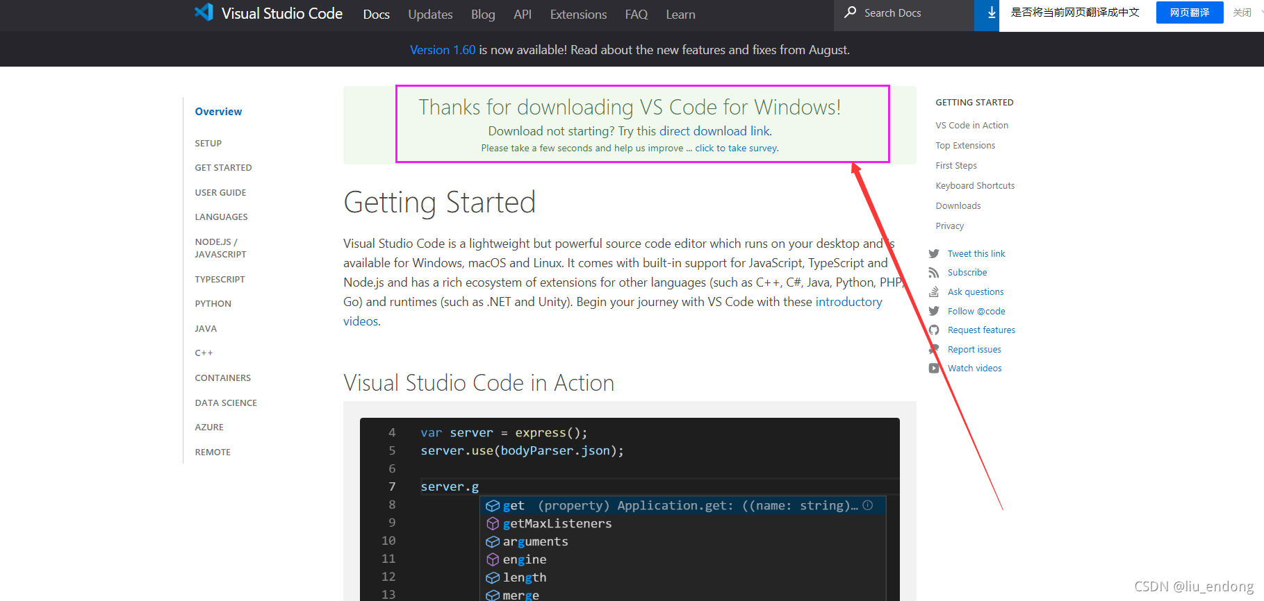Click the info icon on the get suggestion
The height and width of the screenshot is (601, 1264).
click(868, 505)
